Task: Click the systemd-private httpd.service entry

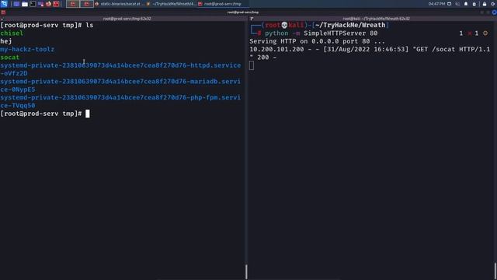Action: [120, 69]
